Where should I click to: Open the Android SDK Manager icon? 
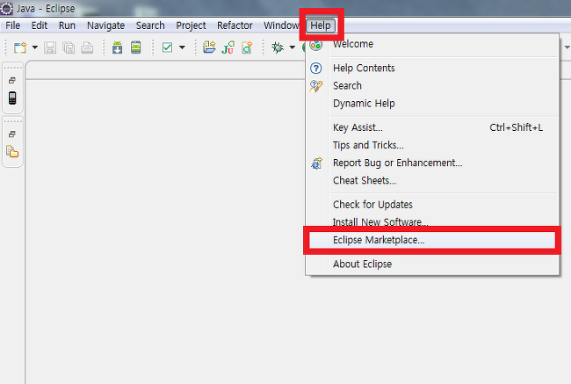pos(117,47)
